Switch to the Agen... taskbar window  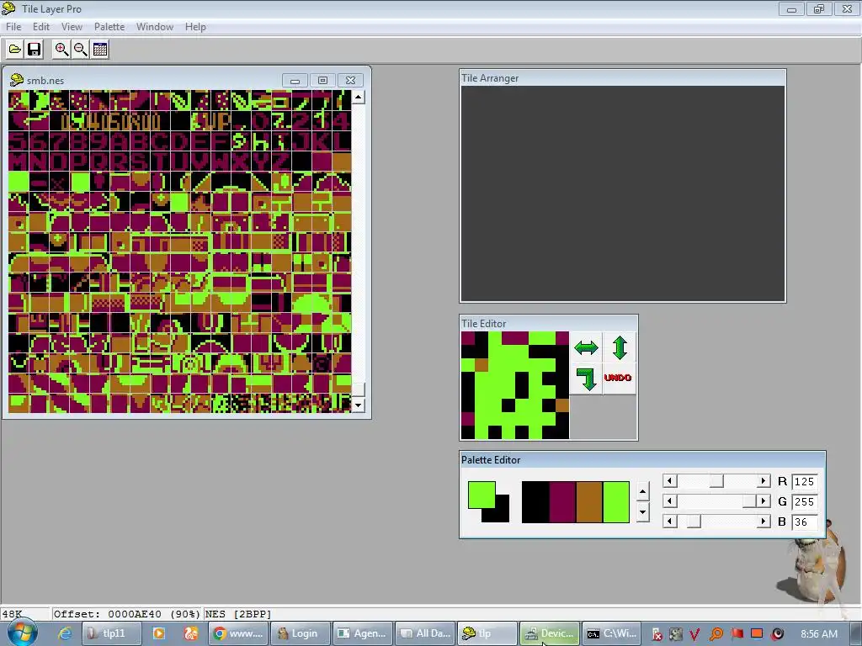point(364,634)
